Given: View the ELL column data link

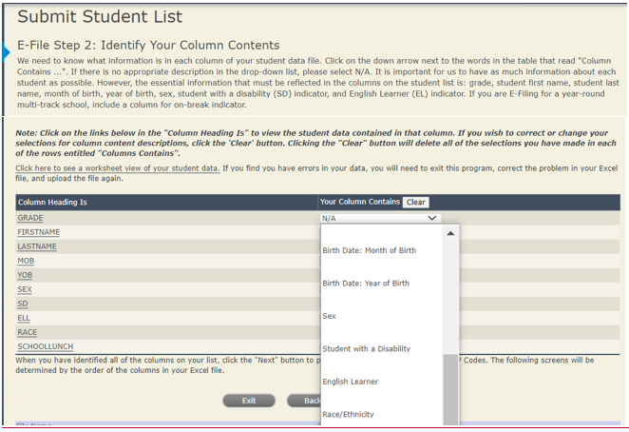Looking at the screenshot, I should (x=24, y=318).
